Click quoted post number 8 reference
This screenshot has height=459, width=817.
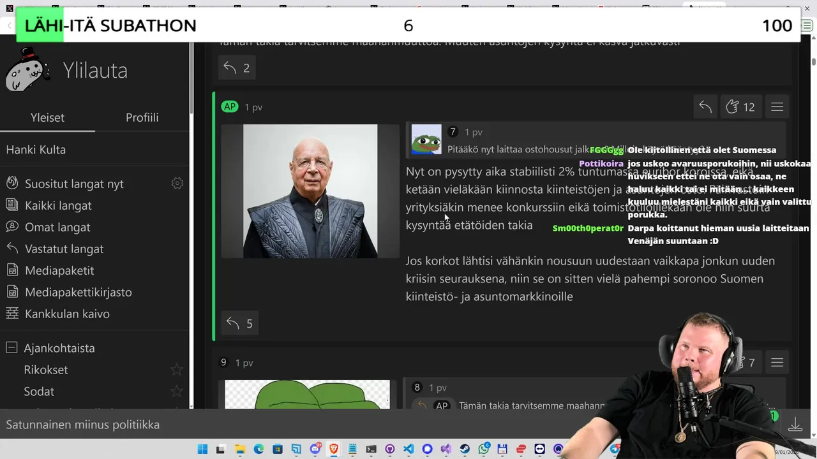coord(417,388)
